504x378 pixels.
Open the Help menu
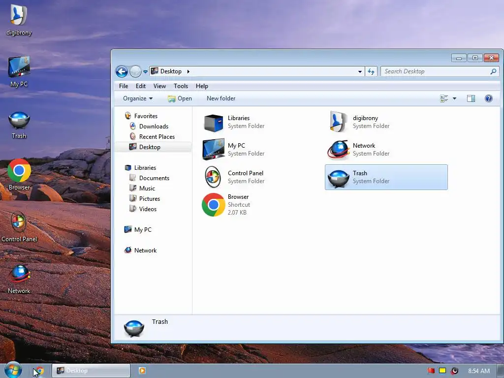click(x=202, y=86)
